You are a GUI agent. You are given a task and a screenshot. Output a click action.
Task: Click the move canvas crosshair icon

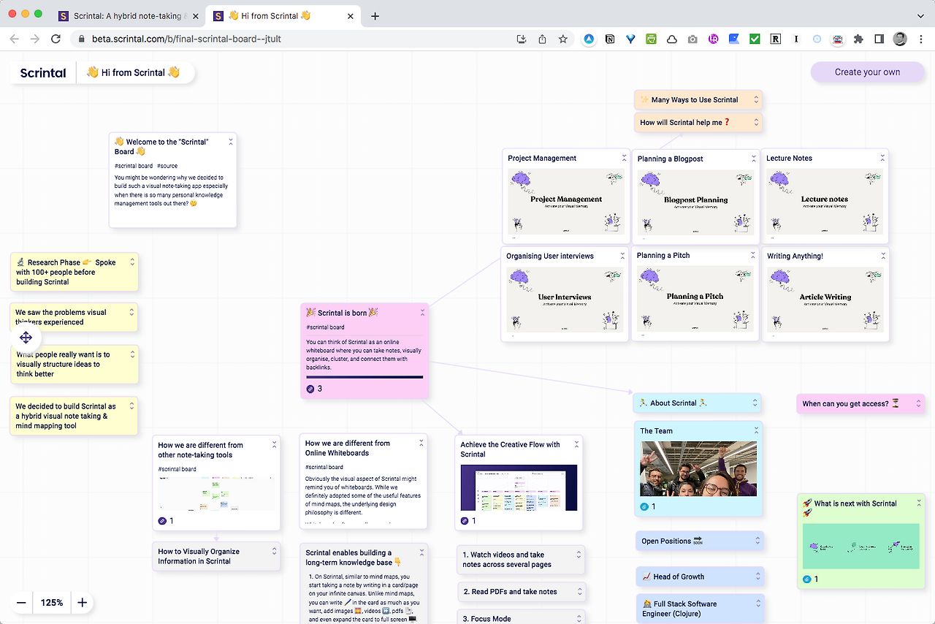[x=26, y=338]
